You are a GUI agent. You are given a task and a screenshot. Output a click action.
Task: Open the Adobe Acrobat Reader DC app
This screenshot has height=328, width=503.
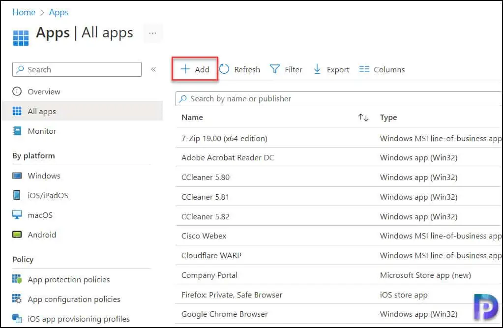coord(228,157)
